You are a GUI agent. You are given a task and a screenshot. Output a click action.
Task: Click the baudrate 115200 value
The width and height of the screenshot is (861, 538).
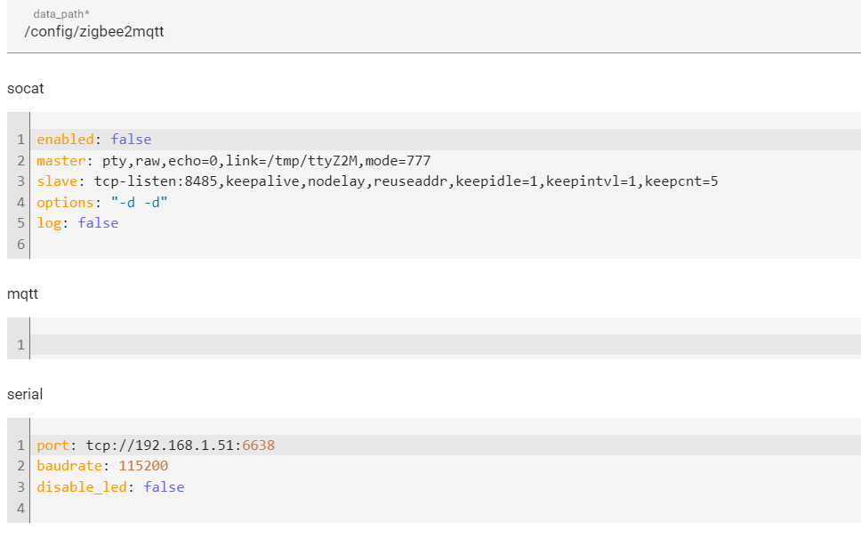click(x=142, y=466)
